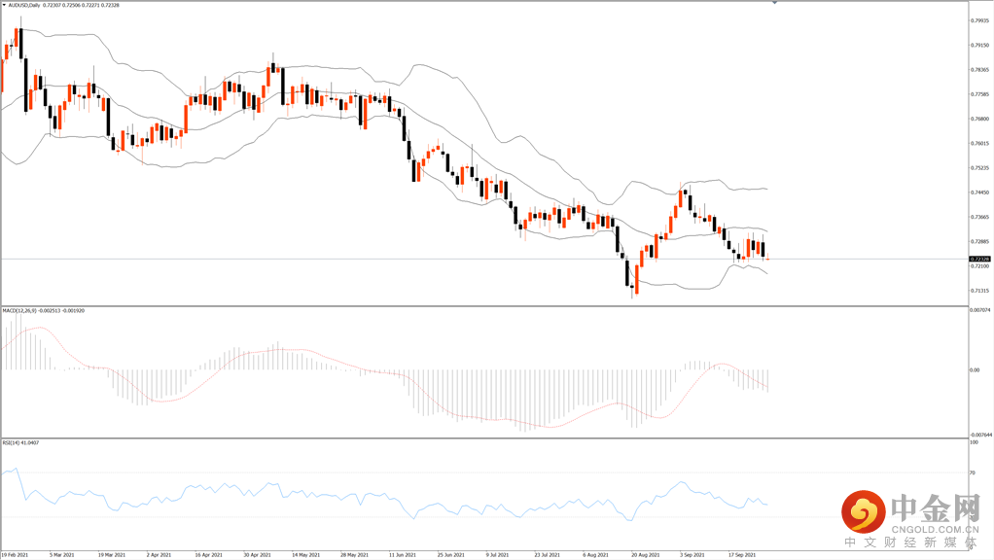
Task: Select the MACD(12,26,9) indicator label
Action: point(21,310)
